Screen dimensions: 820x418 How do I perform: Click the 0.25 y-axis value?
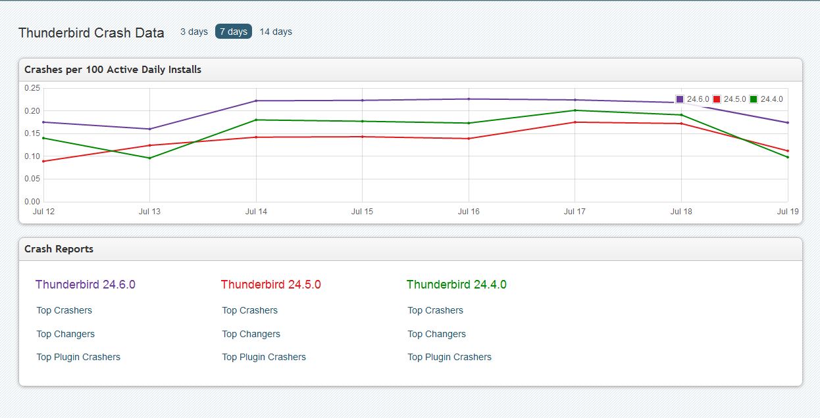click(32, 88)
